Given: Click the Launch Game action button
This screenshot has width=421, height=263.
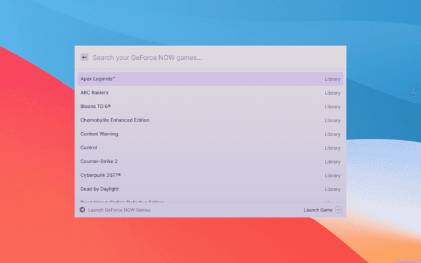Looking at the screenshot, I should 318,210.
